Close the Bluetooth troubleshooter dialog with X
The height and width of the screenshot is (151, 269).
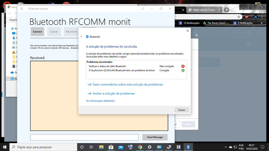pos(187,31)
